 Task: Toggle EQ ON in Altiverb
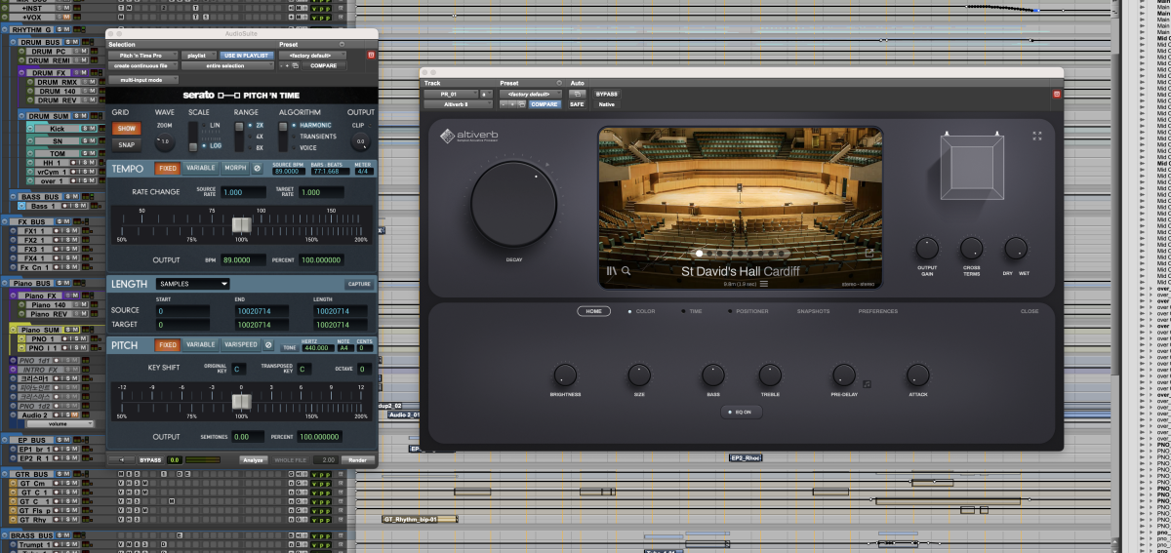pos(740,412)
